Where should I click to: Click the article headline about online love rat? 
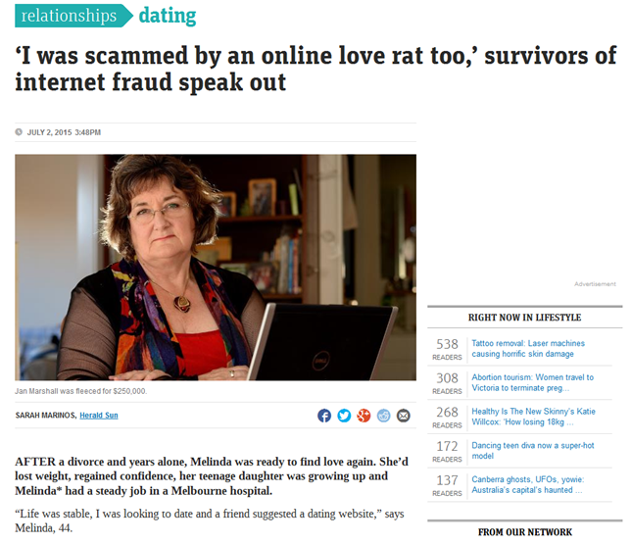coord(315,69)
